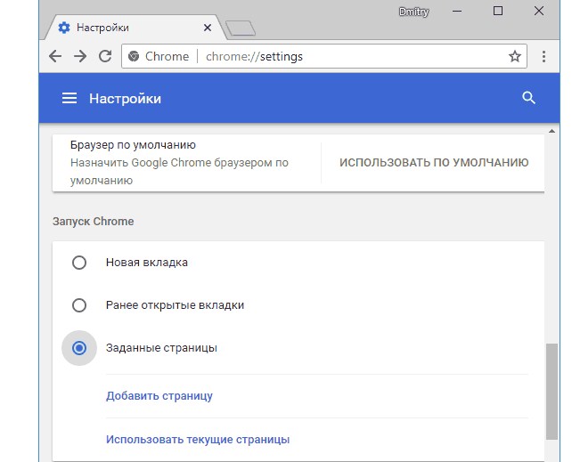Bookmark this page with the star icon
The image size is (572, 462).
(515, 56)
